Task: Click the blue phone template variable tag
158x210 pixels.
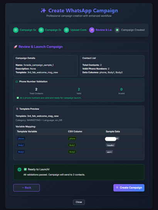Action: point(21,138)
